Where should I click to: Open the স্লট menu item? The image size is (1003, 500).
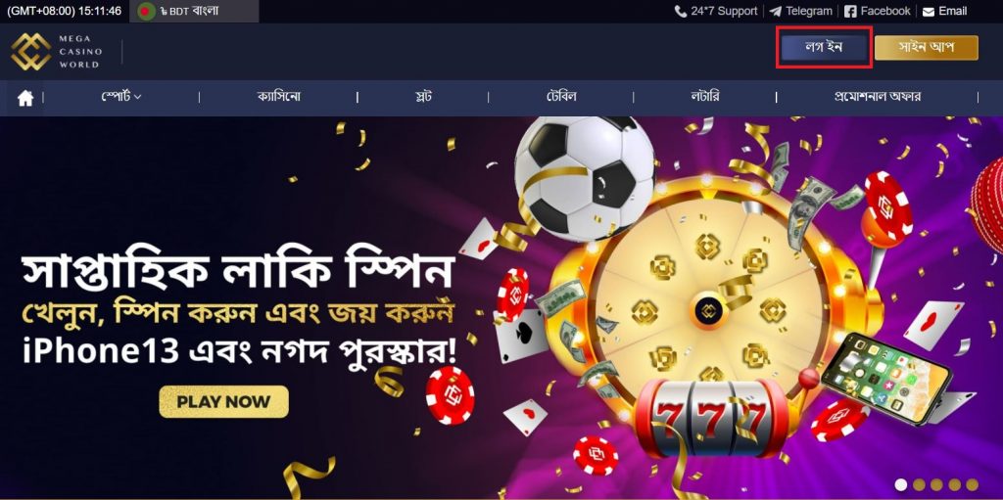click(x=421, y=97)
